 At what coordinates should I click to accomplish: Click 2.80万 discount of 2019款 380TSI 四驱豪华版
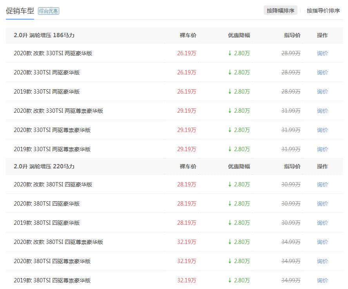[242, 223]
